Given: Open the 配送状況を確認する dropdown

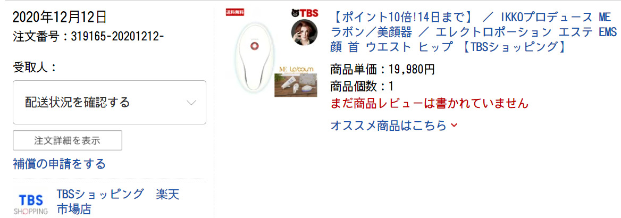Looking at the screenshot, I should point(110,102).
